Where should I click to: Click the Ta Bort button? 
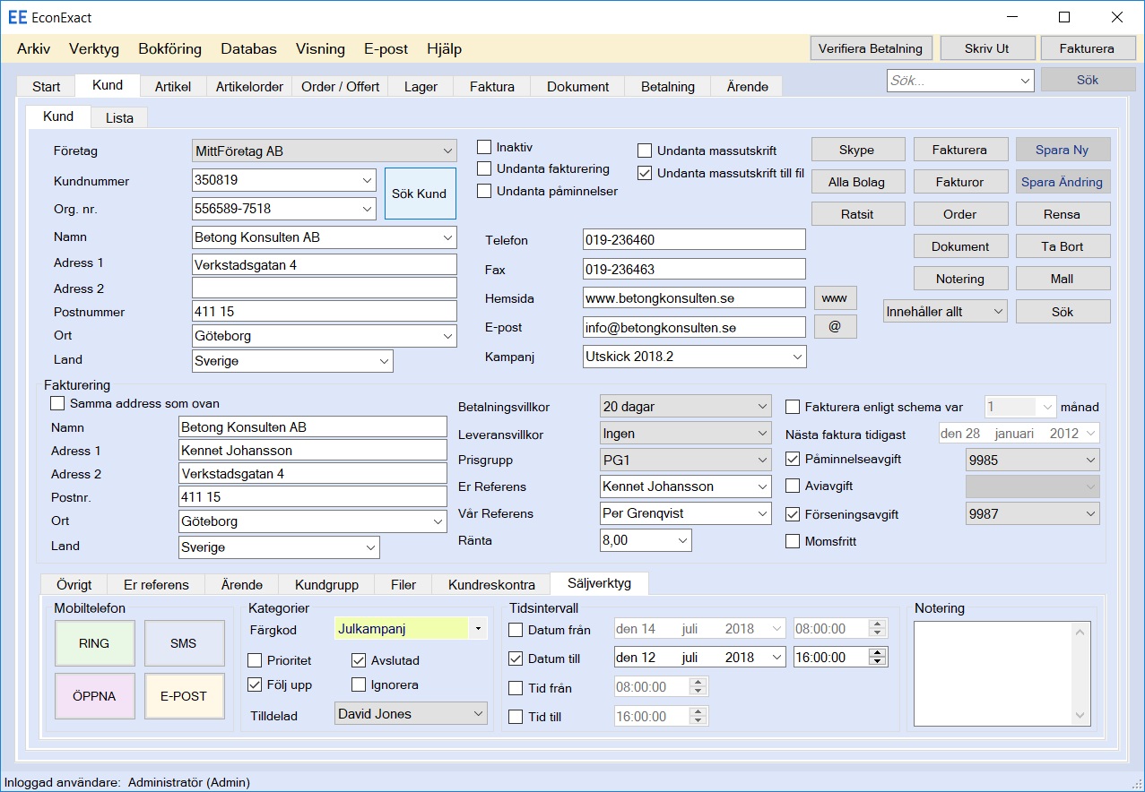(1062, 246)
